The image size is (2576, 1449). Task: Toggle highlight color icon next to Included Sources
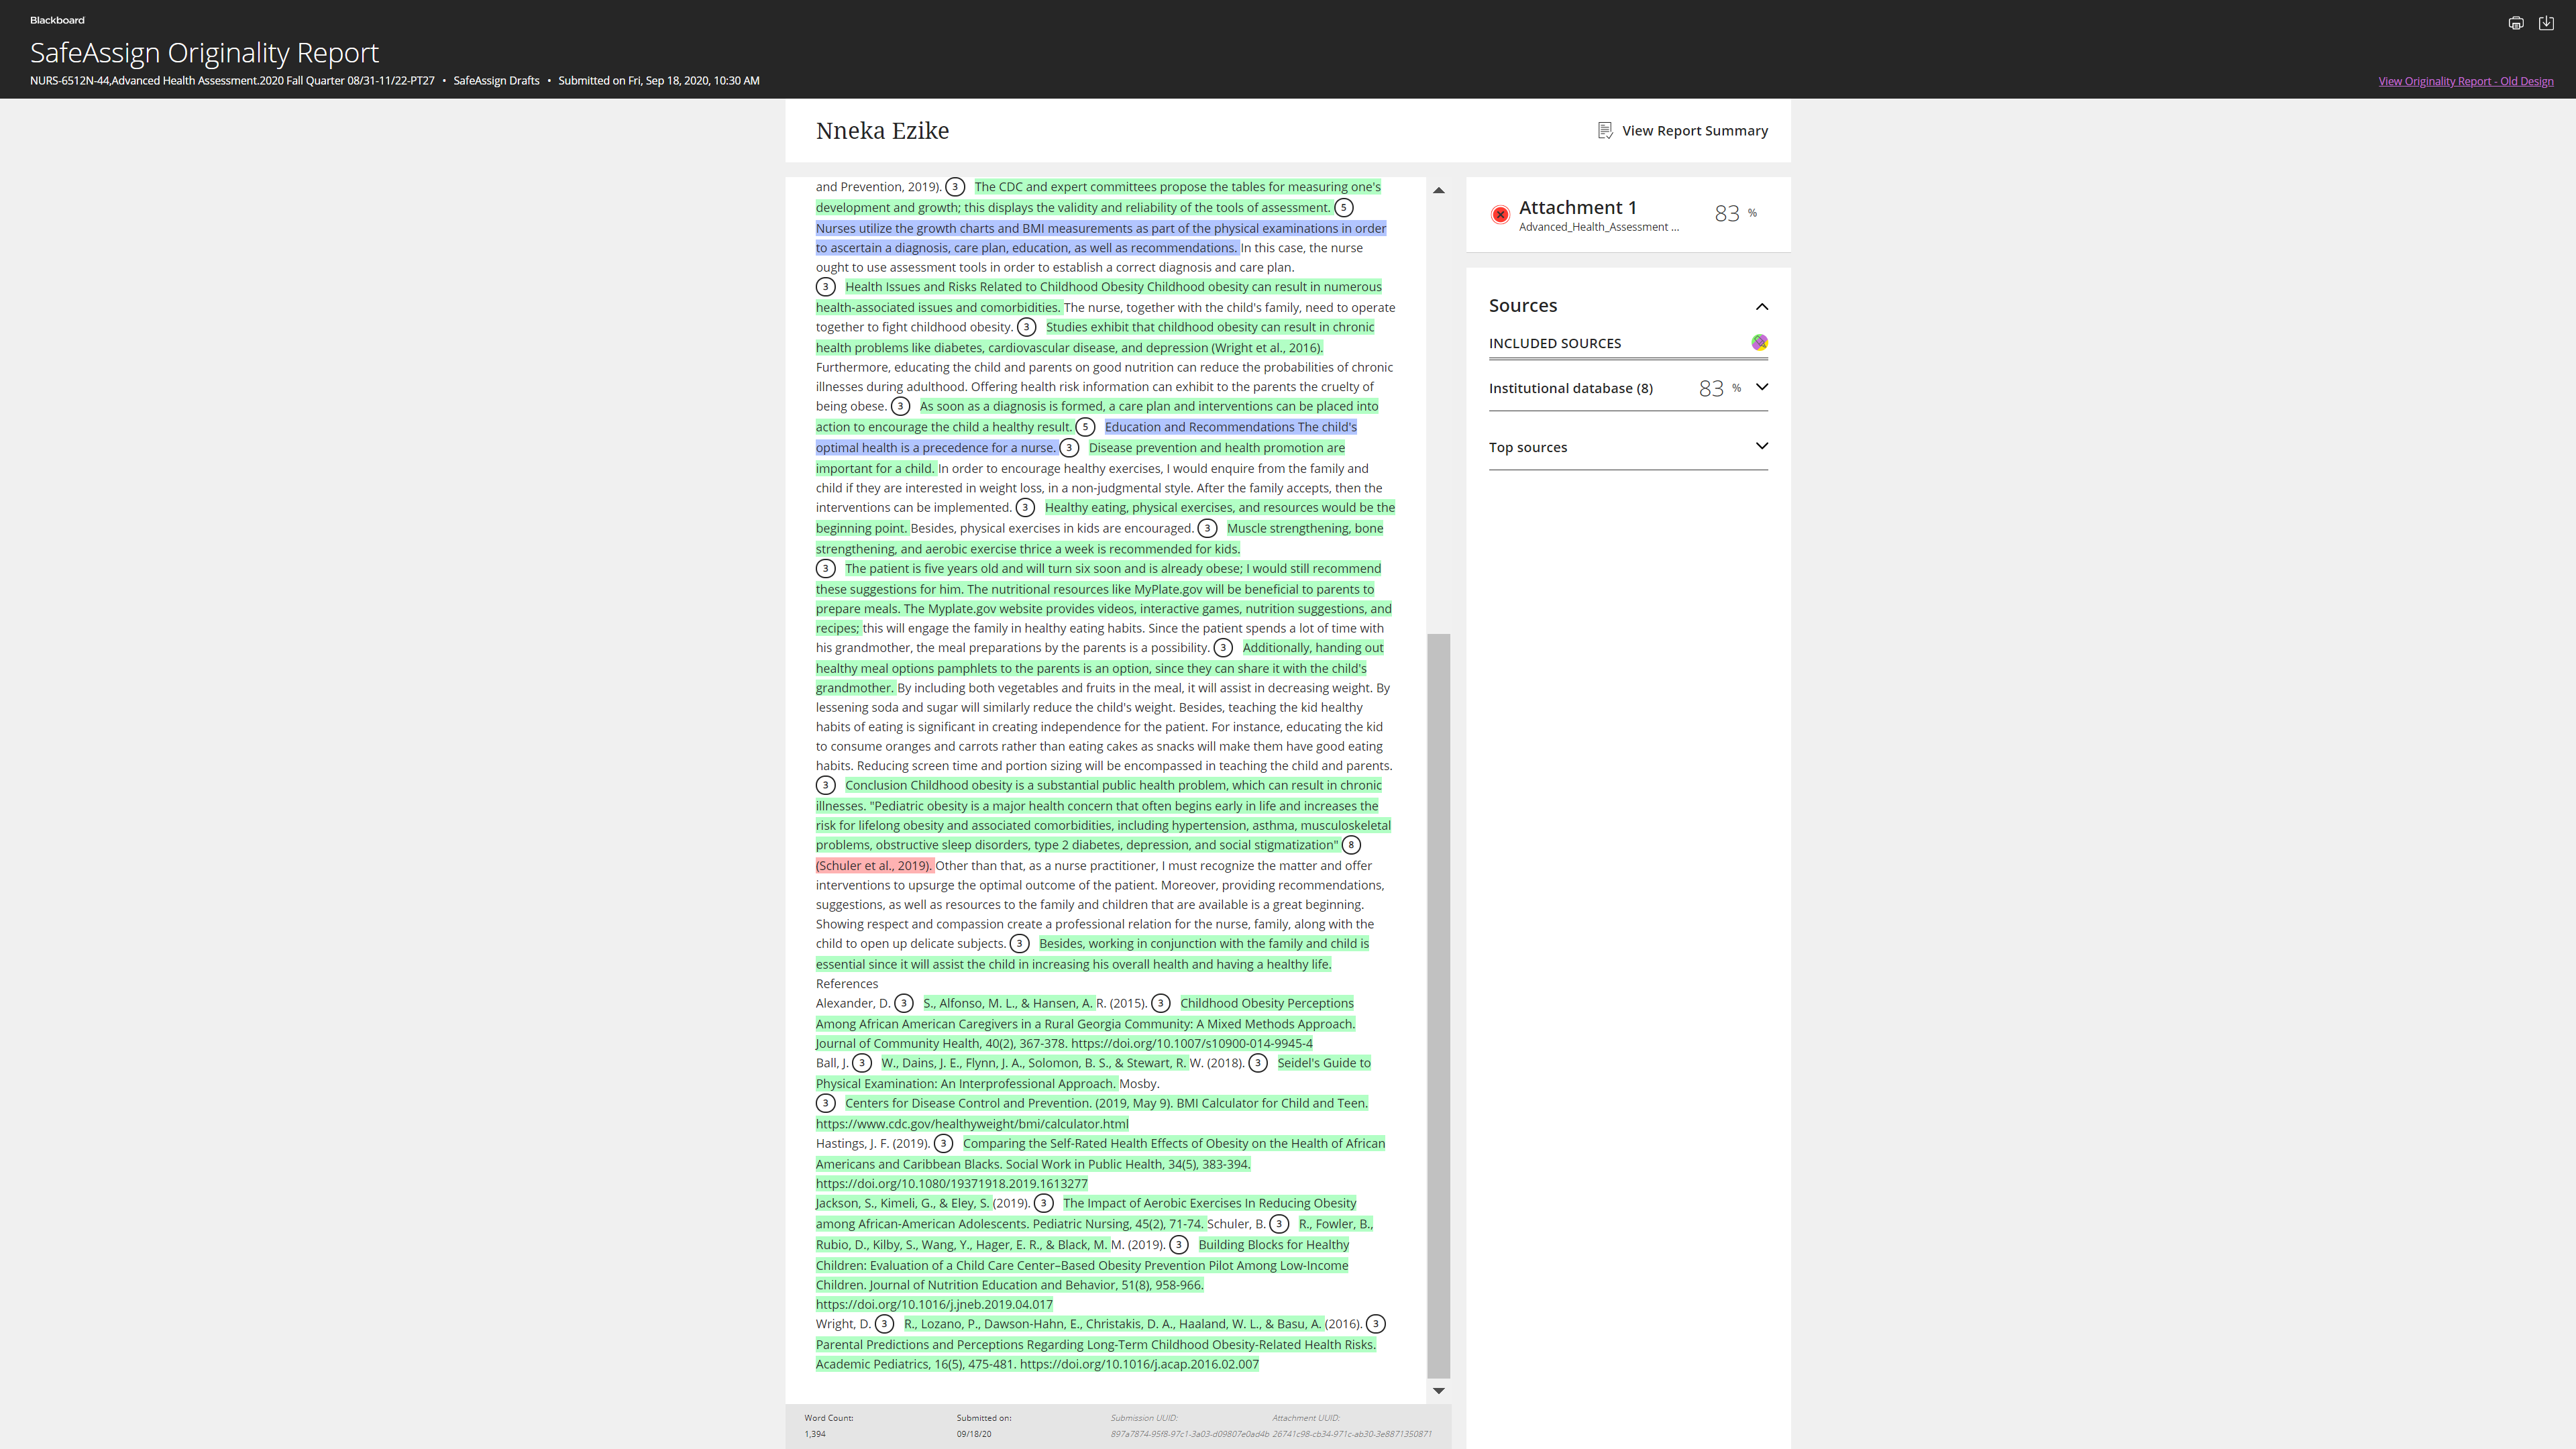tap(1760, 343)
